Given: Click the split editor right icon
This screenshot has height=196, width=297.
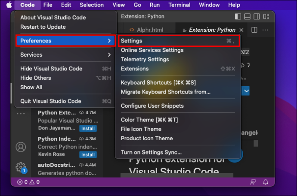Looking at the screenshot, I should pos(254,30).
